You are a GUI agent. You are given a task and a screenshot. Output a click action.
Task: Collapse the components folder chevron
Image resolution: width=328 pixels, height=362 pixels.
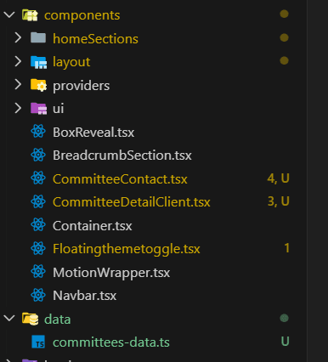[9, 14]
